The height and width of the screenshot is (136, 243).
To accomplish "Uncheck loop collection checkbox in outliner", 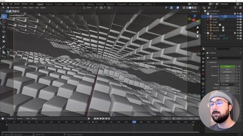I will [235, 33].
